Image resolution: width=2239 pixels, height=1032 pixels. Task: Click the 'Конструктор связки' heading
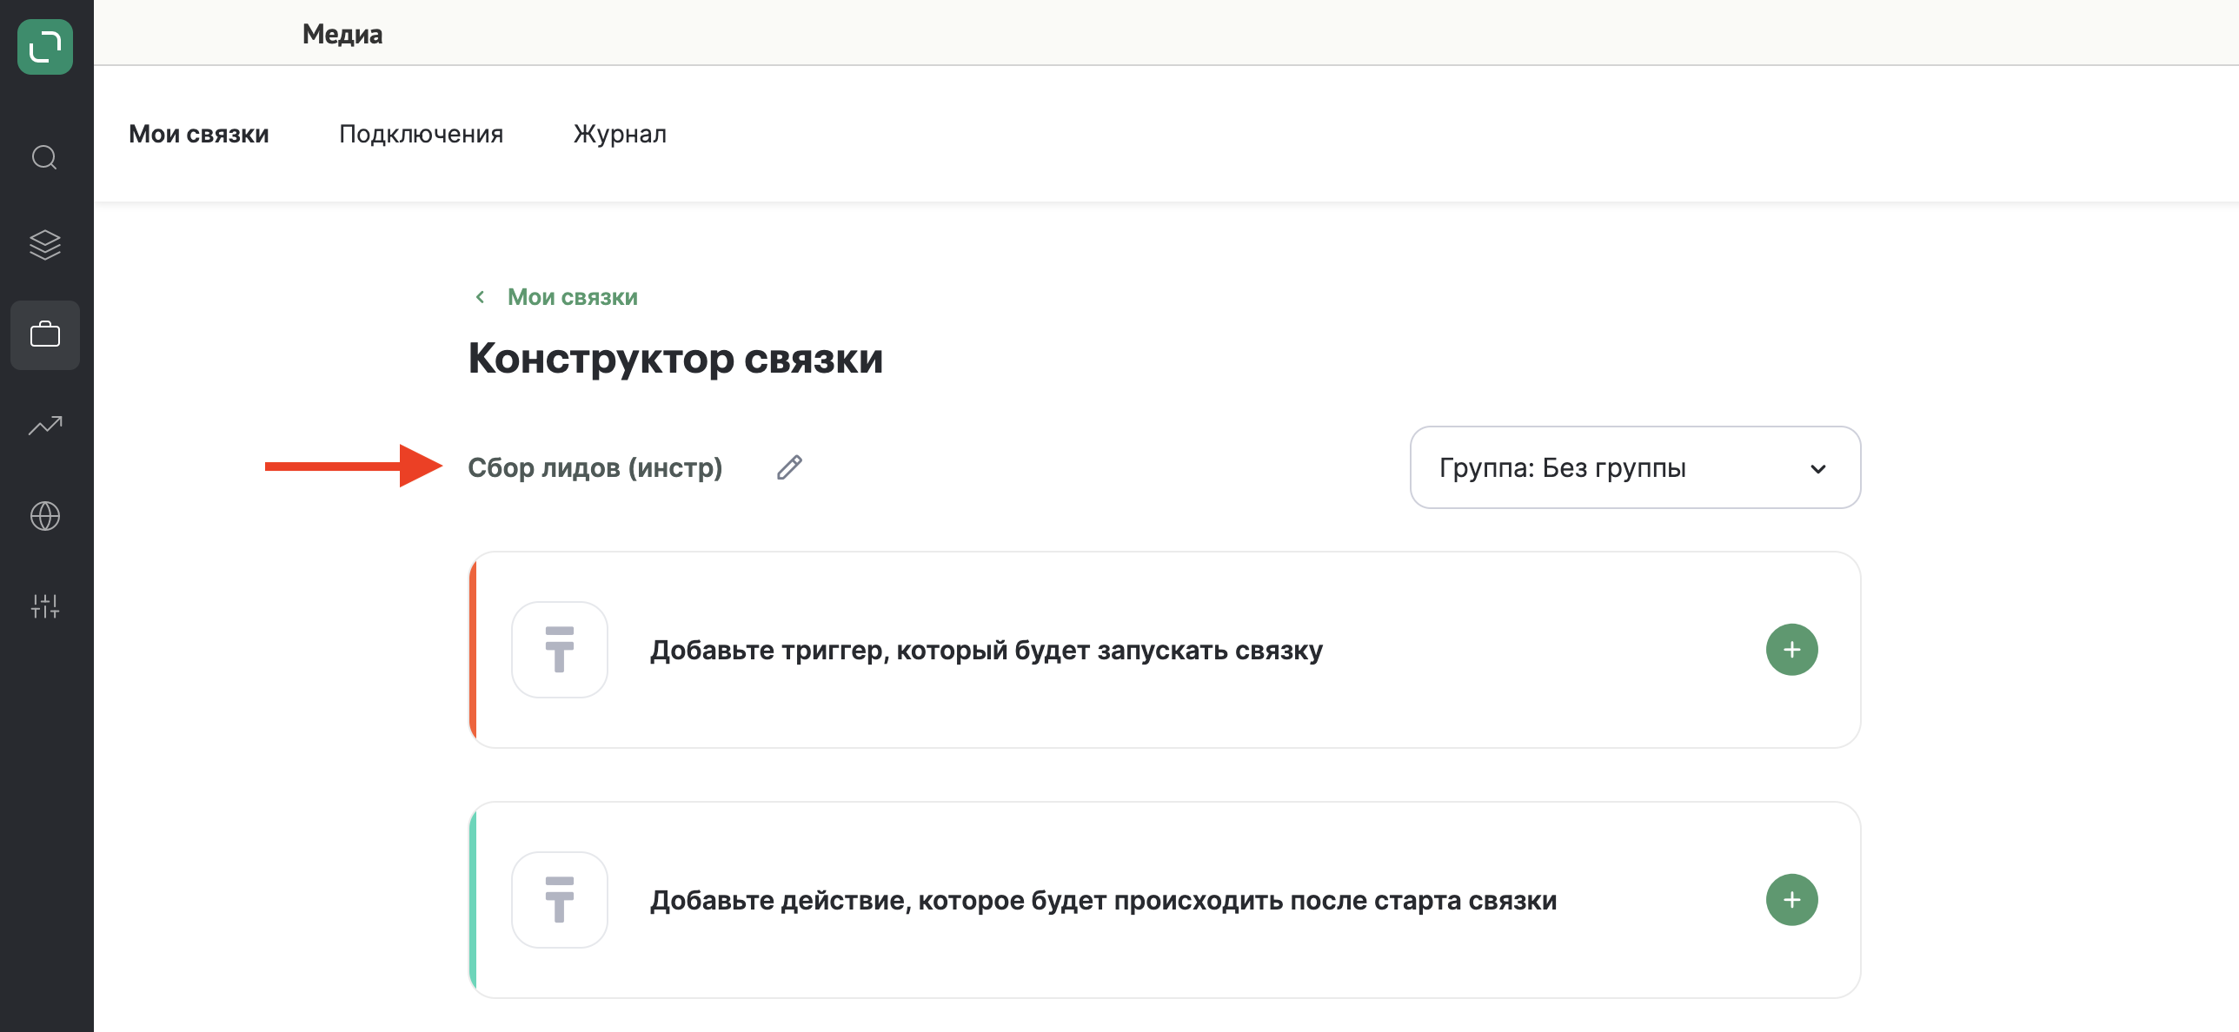[675, 358]
